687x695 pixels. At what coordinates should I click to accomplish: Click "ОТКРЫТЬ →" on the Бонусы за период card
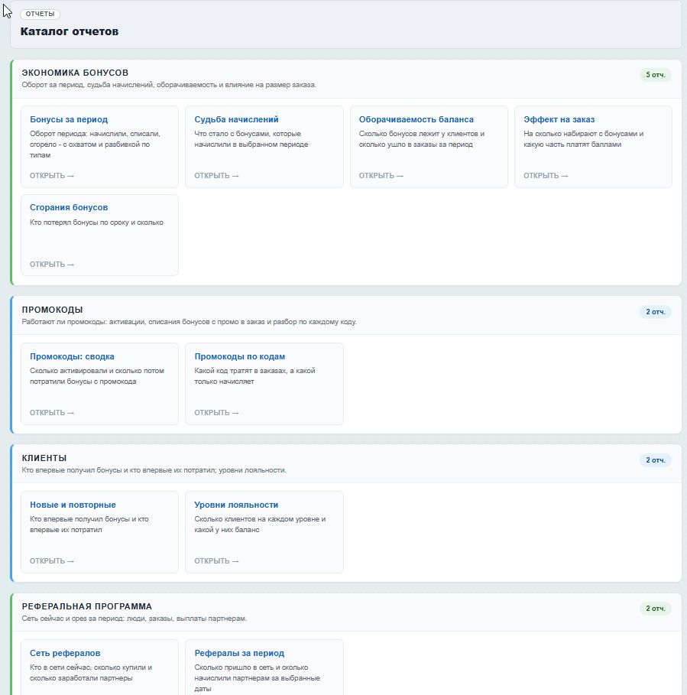[52, 176]
